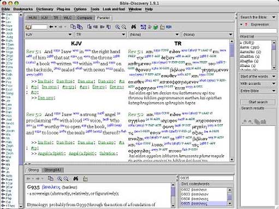Go forward with the main toolbar's right arrow

point(61,27)
